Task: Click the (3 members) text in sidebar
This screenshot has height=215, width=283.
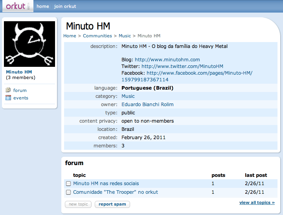Action: [x=20, y=77]
